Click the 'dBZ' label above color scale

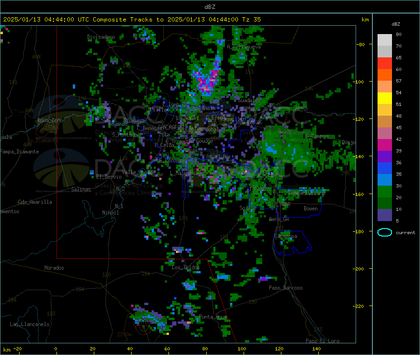[396, 24]
